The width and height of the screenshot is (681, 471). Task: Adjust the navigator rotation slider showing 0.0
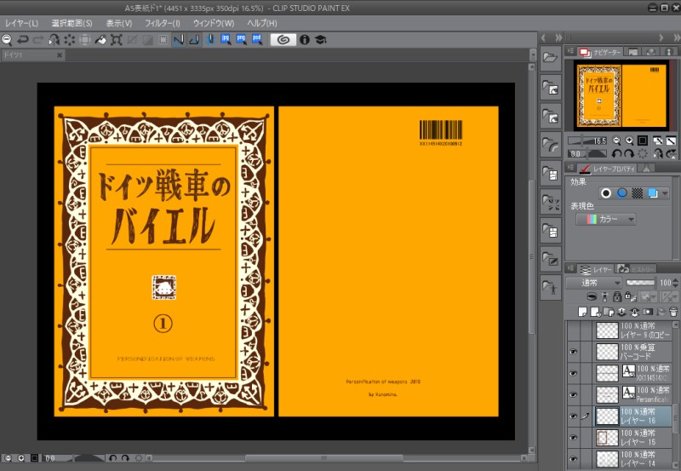tap(587, 154)
